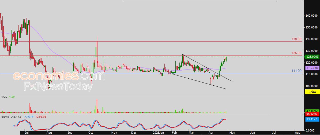Select the Feb label on time axis
This screenshot has width=320, height=135.
point(174,133)
